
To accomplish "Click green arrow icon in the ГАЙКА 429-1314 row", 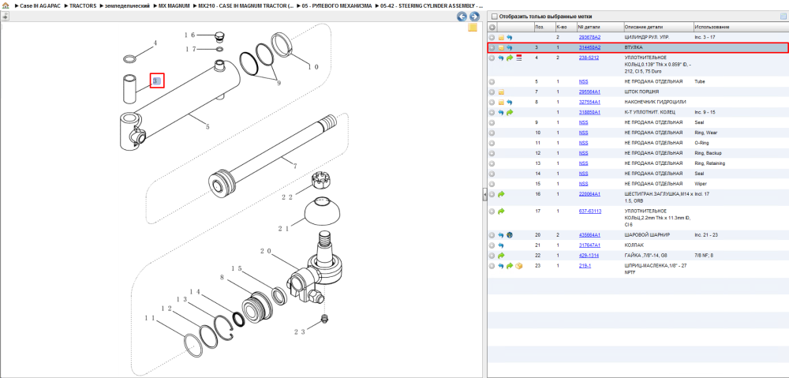I will pyautogui.click(x=501, y=255).
